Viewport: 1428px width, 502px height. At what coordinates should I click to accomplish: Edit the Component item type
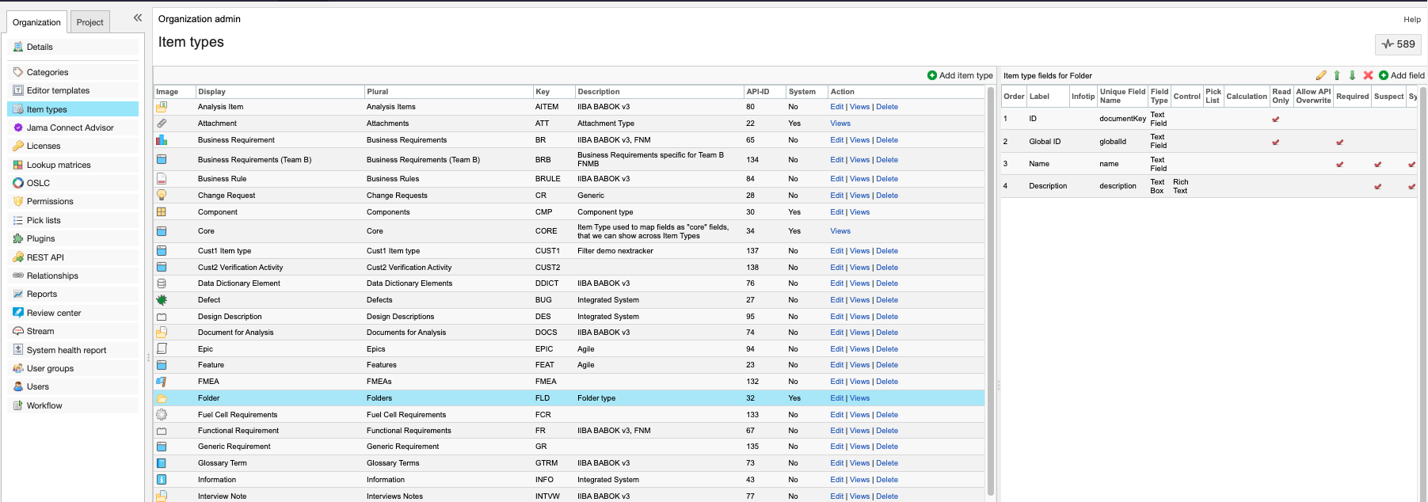tap(836, 212)
